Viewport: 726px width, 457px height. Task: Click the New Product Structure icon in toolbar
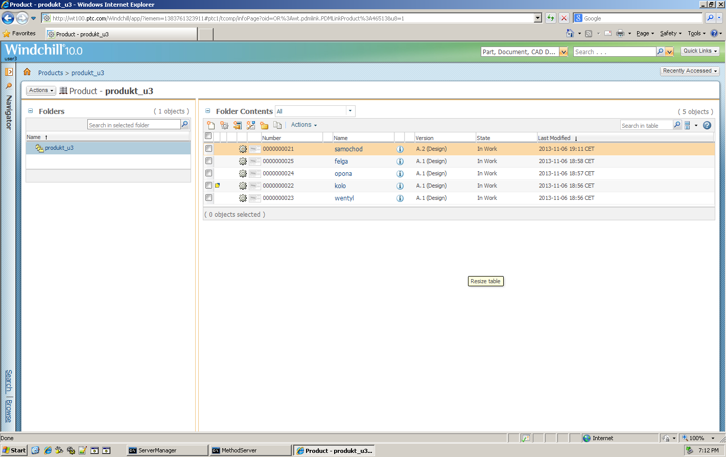(251, 125)
